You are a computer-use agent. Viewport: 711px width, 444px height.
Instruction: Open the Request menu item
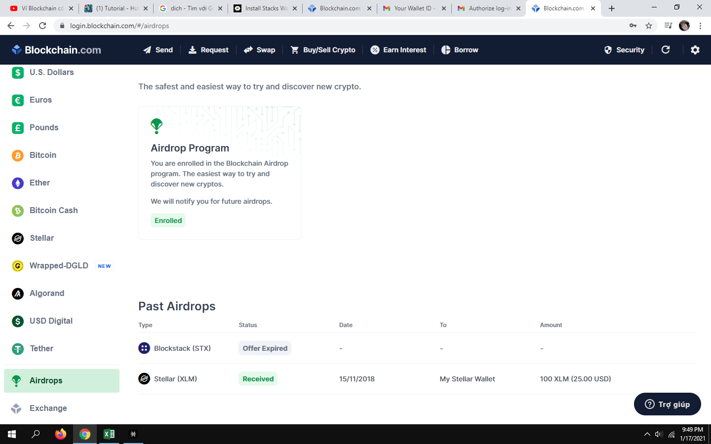click(x=208, y=50)
